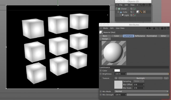171x100 pixels.
Task: Collapse the Cloner tree node
Action: point(116,9)
